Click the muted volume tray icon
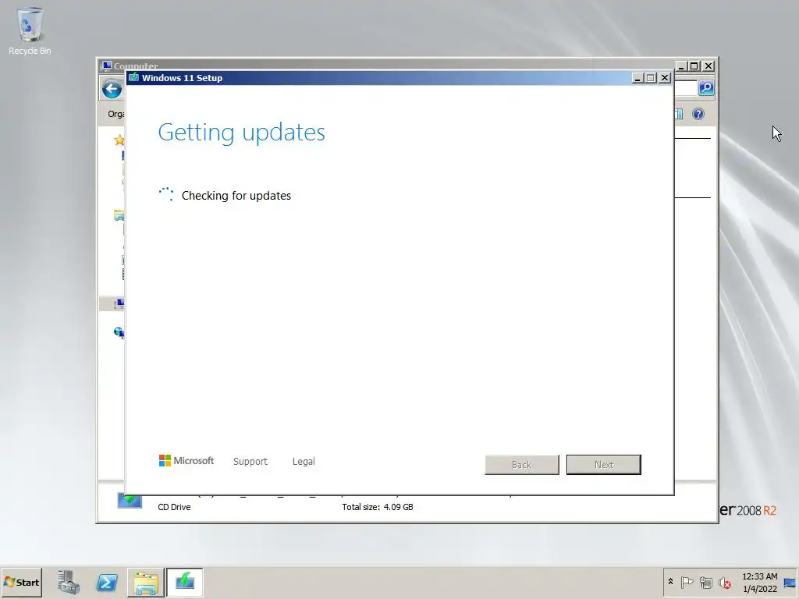The width and height of the screenshot is (799, 599). click(x=725, y=582)
